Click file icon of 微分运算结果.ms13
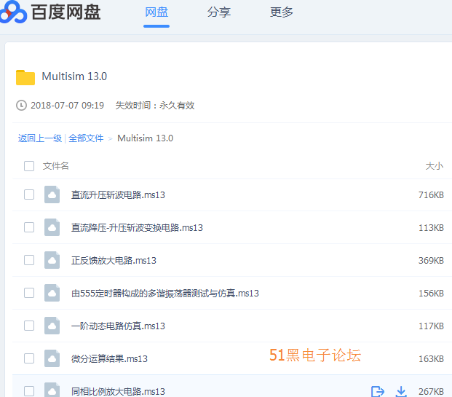Viewport: 452px width, 397px height. click(52, 358)
